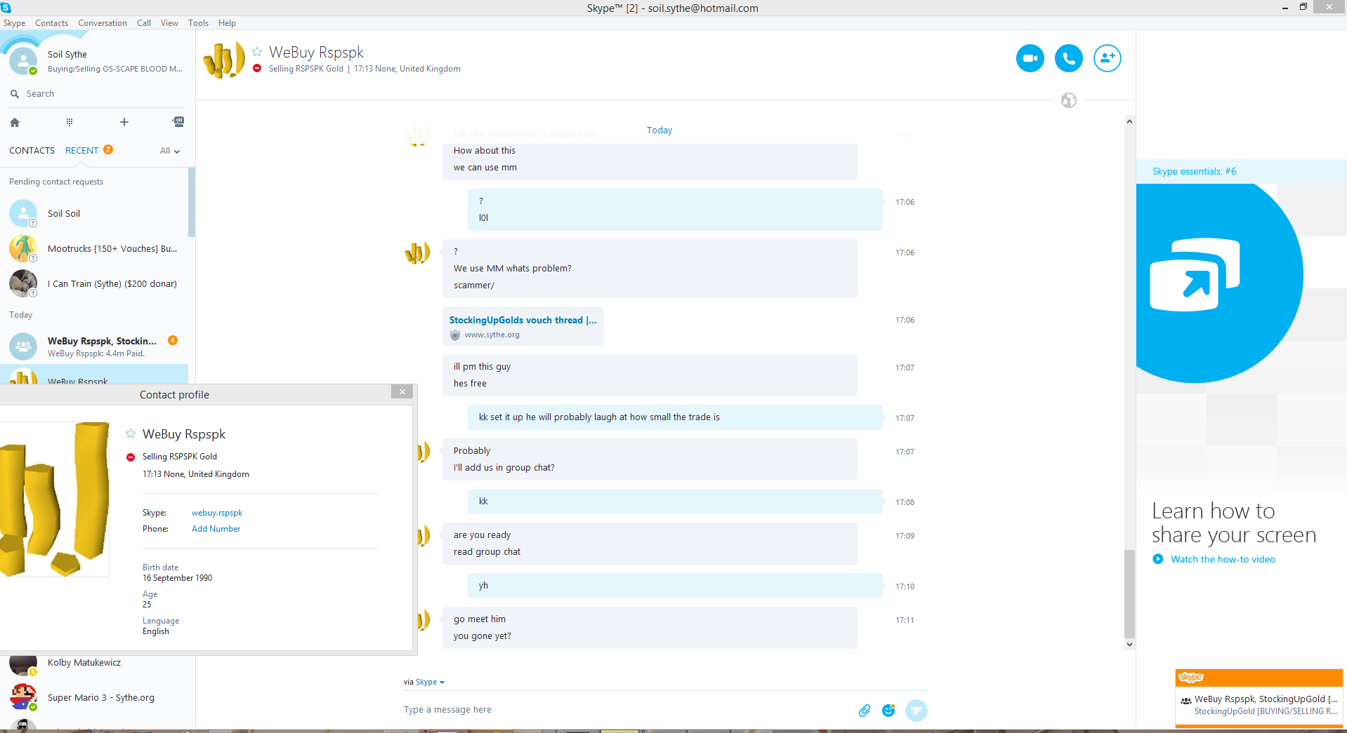Open the Call menu
Viewport: 1347px width, 733px height.
pos(144,23)
